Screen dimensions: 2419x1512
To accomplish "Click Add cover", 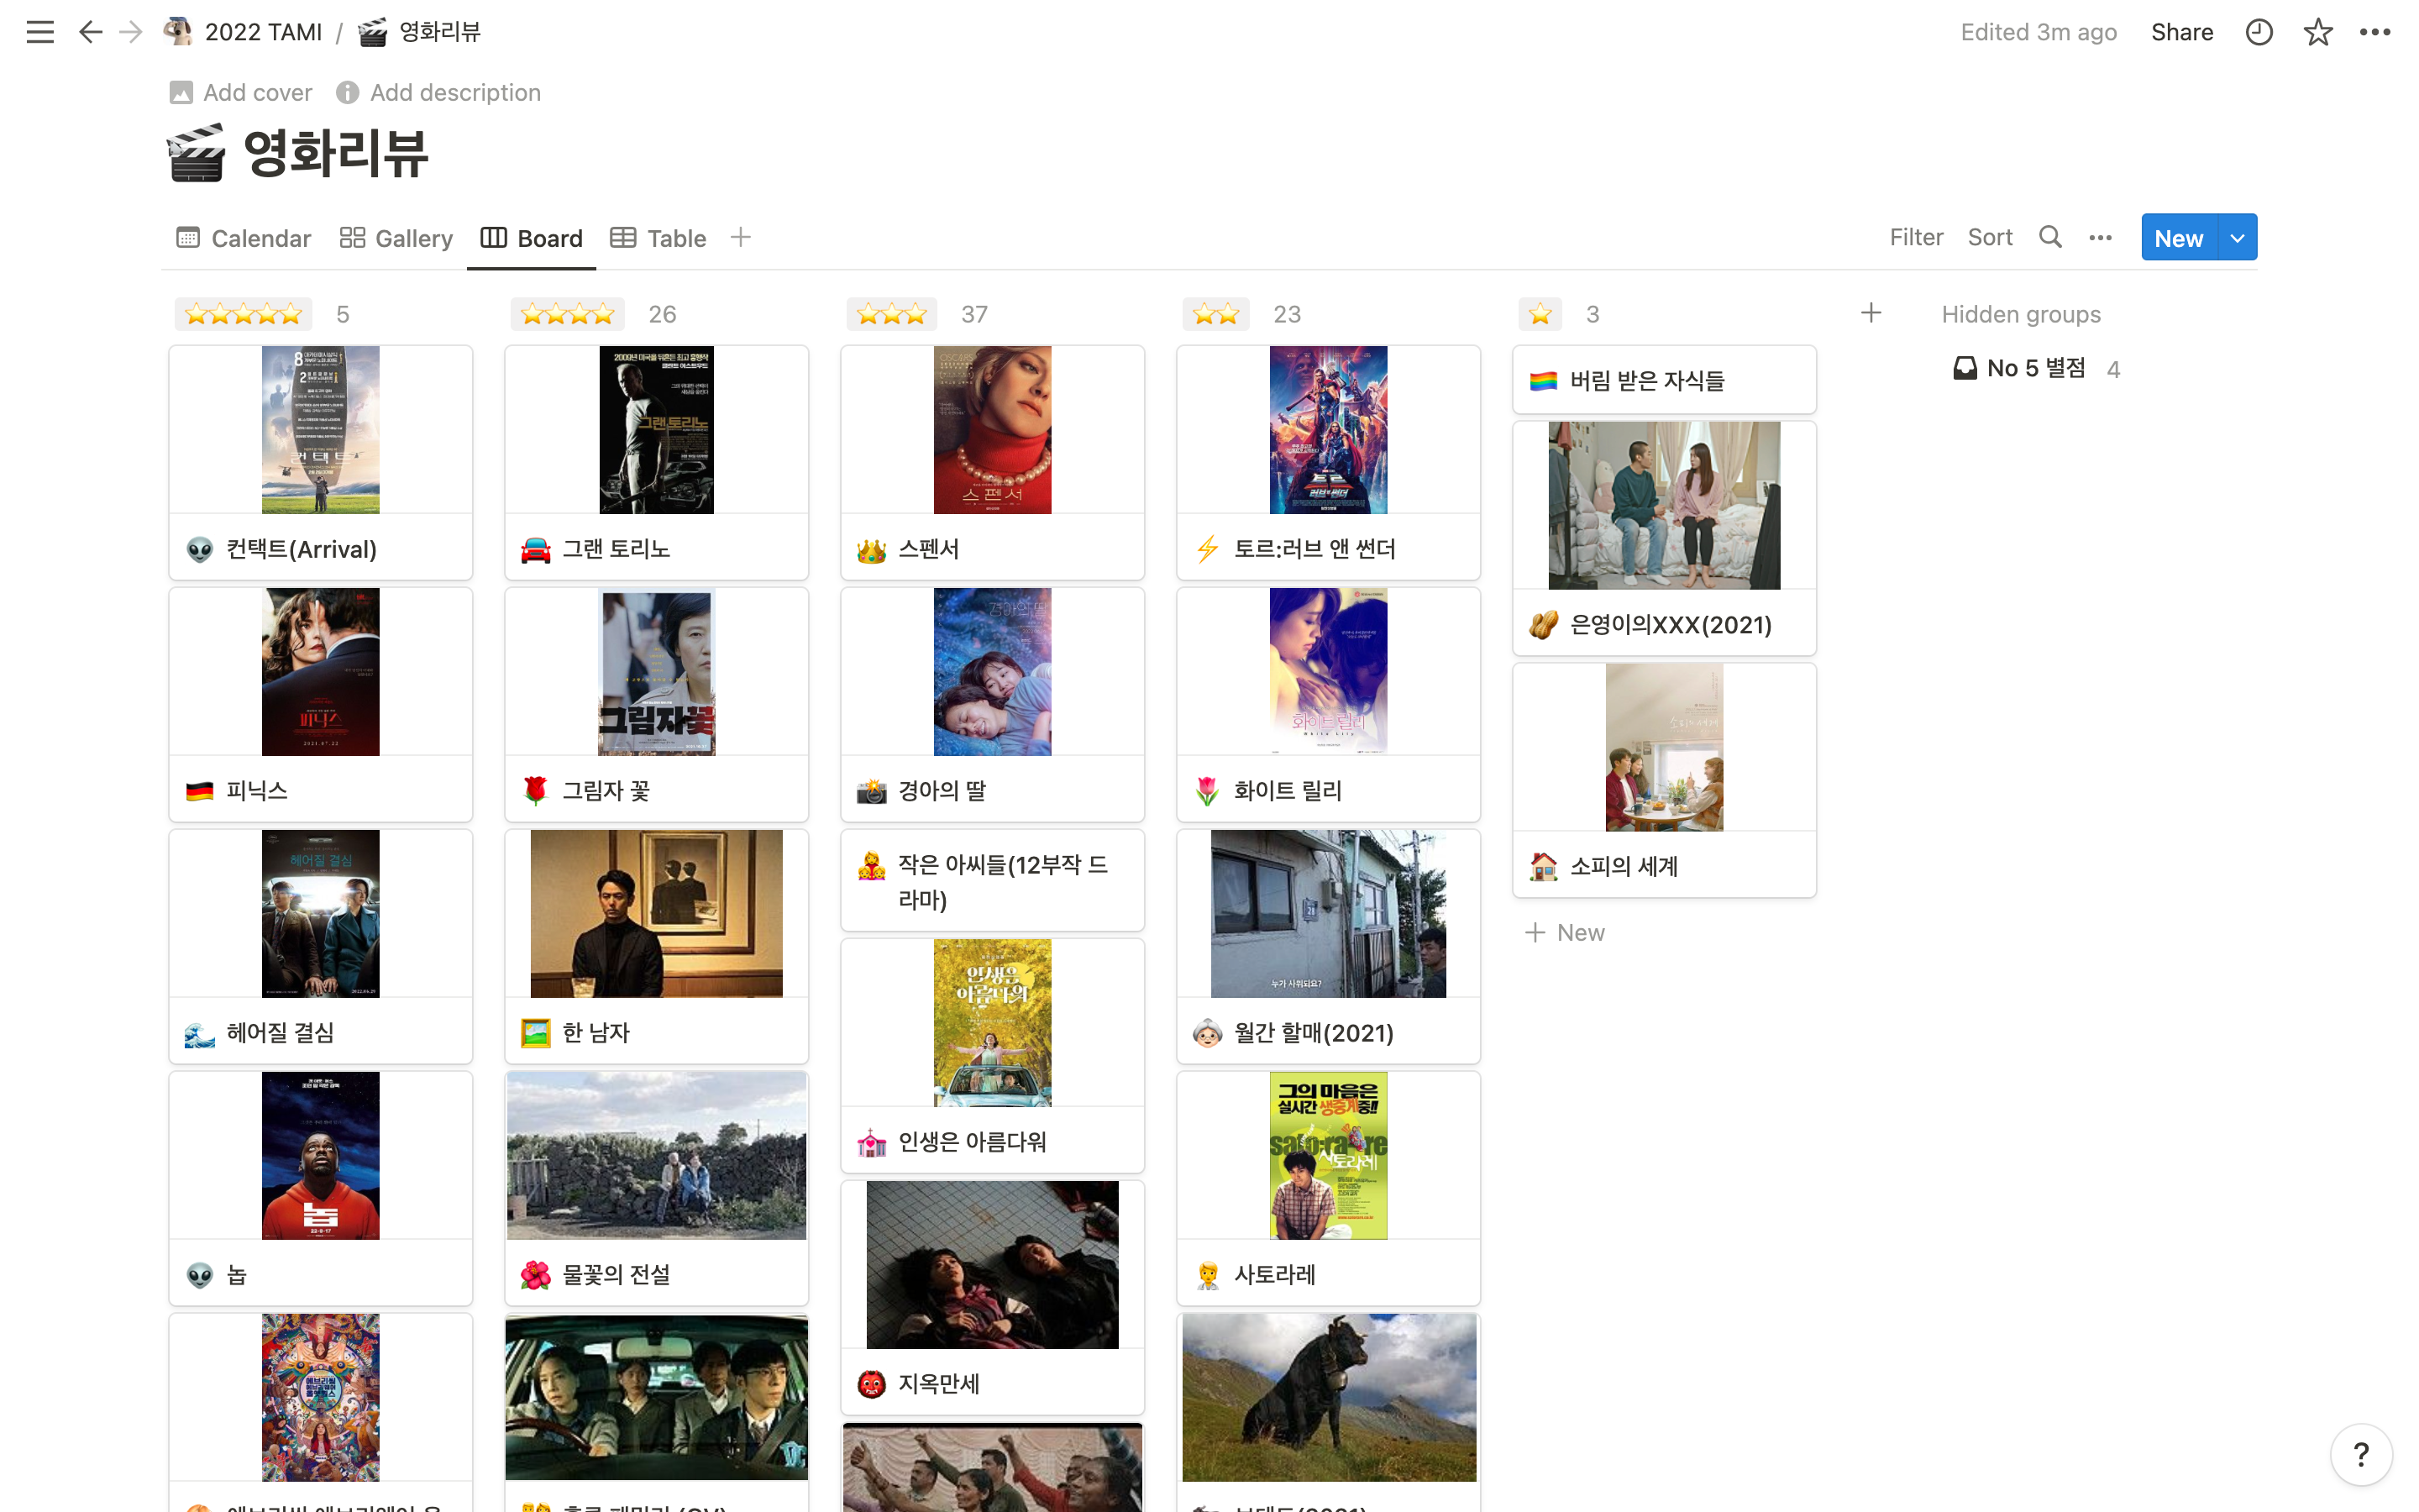I will (241, 92).
